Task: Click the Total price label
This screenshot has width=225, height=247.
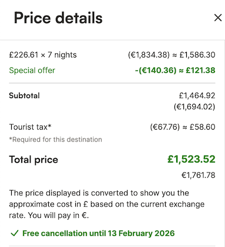Action: click(33, 160)
